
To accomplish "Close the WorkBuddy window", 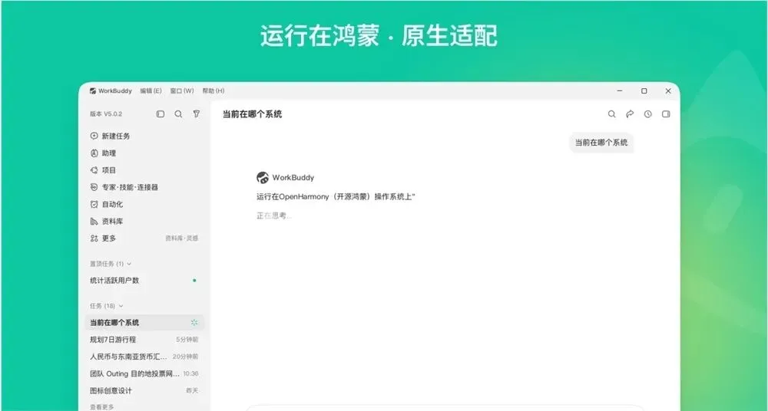I will coord(668,91).
